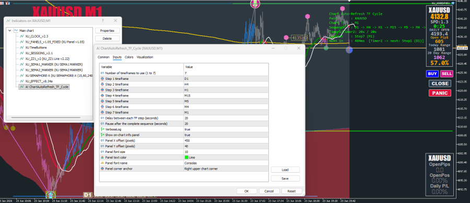Screen dimensions: 470x203
Task: Click the Main chart icon in tree
Action: [16, 31]
